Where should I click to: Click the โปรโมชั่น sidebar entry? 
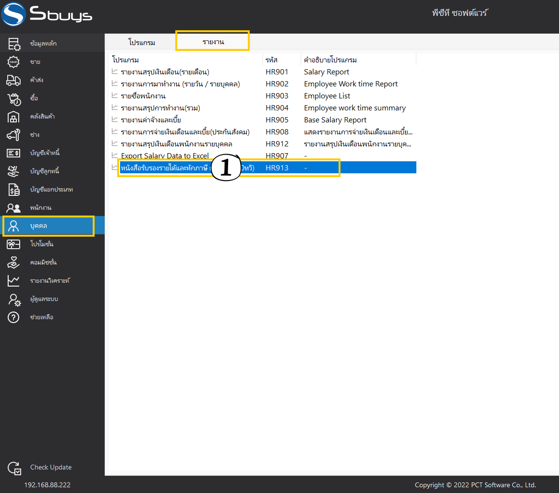[x=52, y=244]
